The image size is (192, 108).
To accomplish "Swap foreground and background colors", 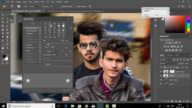I will (7, 55).
